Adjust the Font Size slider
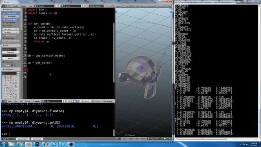 pyautogui.click(x=11, y=29)
